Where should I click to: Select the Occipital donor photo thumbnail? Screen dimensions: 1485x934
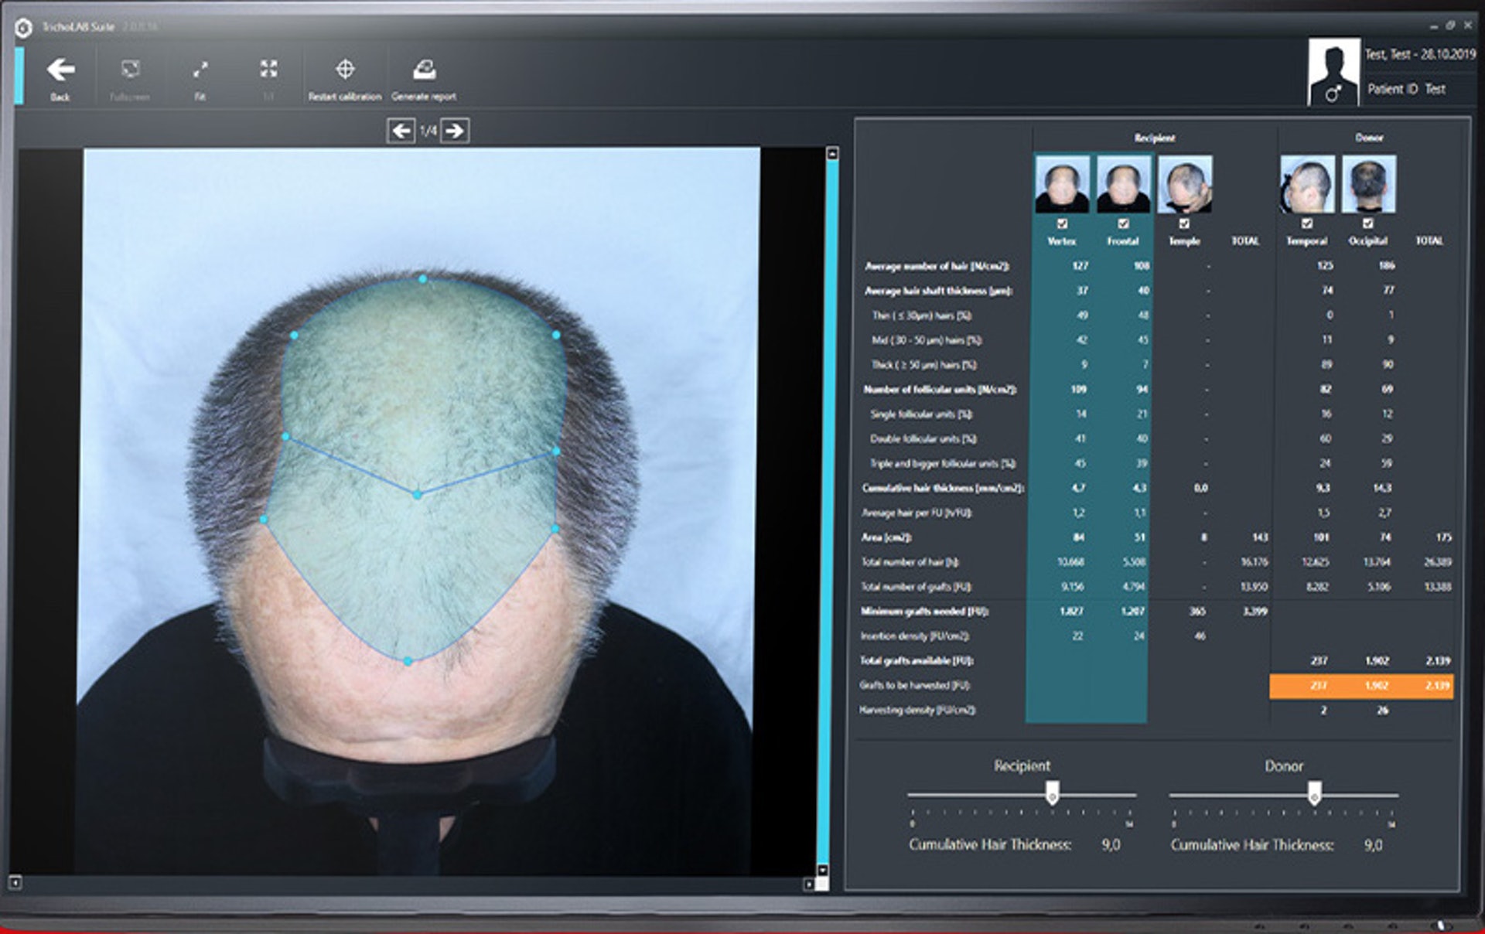tap(1369, 184)
